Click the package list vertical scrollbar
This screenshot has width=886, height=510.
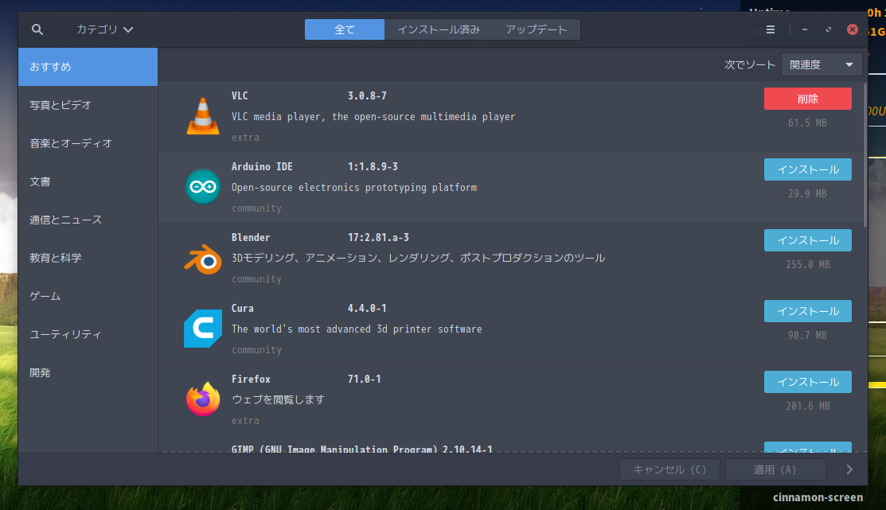(865, 155)
